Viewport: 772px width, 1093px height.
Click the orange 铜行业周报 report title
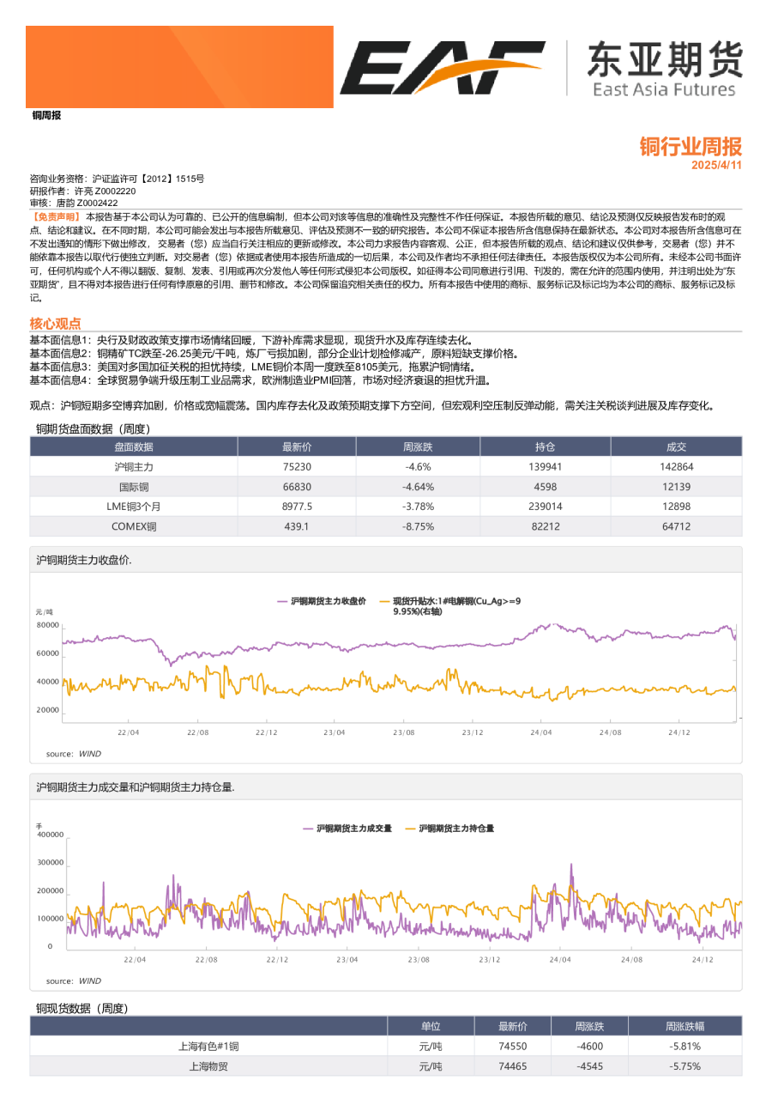(690, 146)
